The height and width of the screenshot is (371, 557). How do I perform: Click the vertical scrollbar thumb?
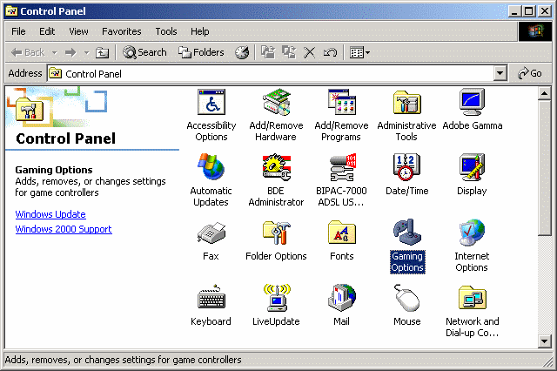[544, 168]
